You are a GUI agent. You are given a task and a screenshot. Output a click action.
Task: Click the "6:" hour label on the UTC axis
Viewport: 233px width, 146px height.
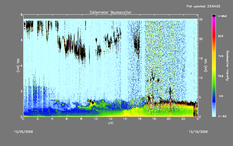point(67,119)
